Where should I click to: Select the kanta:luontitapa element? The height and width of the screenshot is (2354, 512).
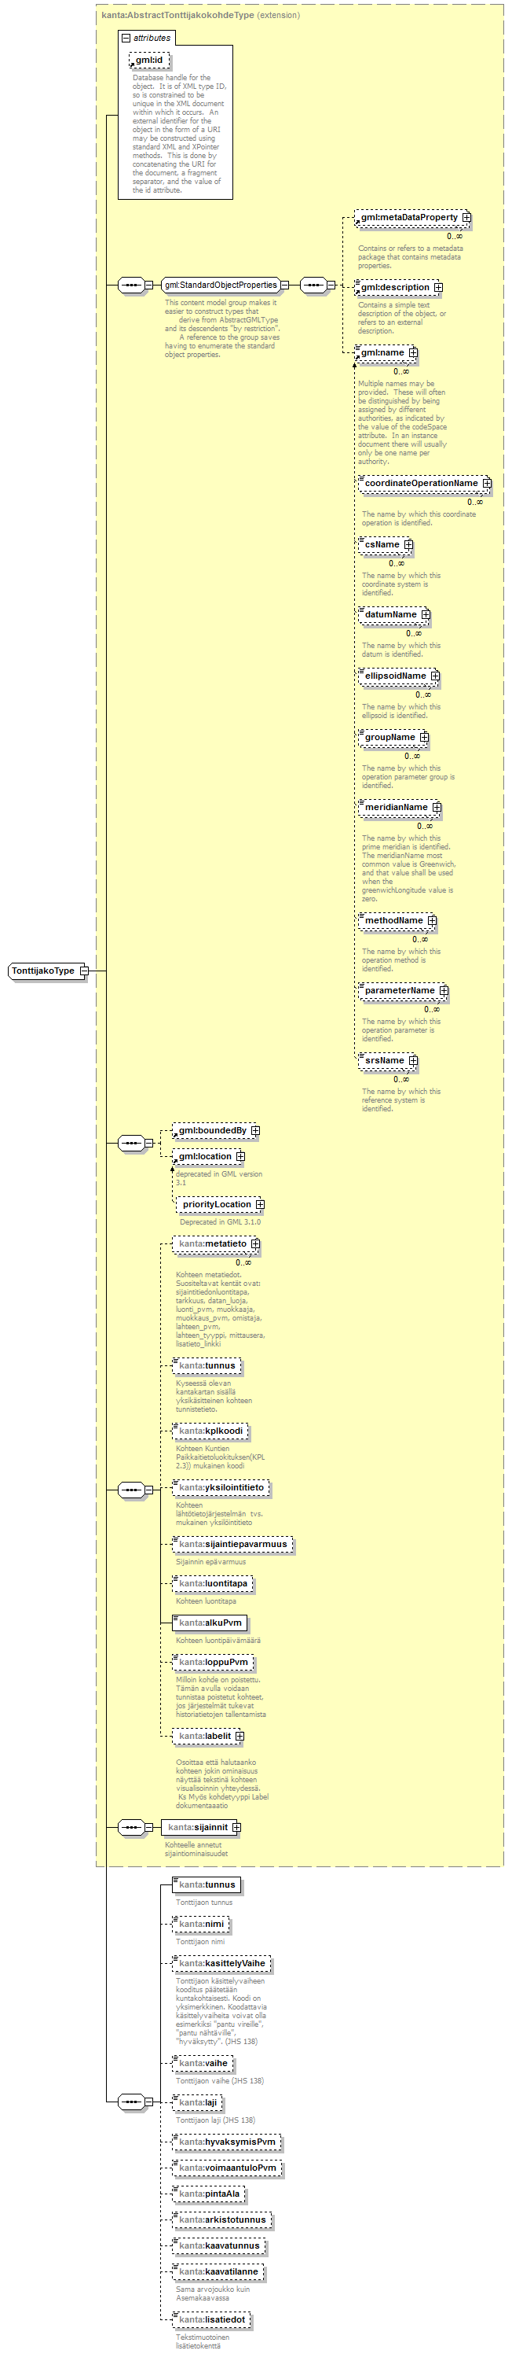(x=213, y=1584)
